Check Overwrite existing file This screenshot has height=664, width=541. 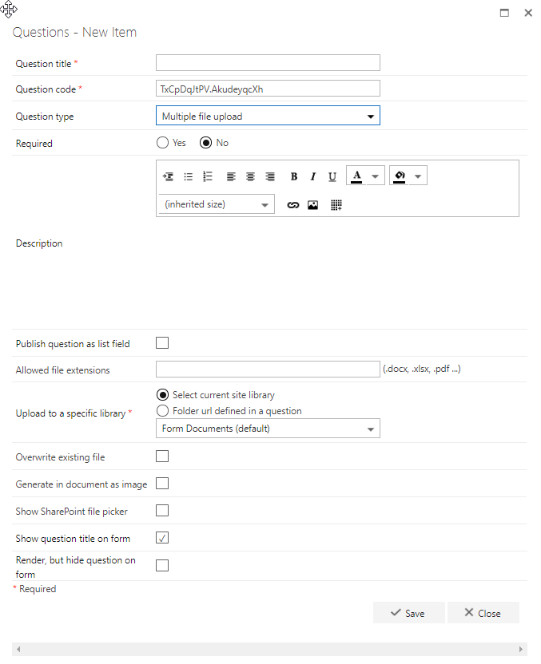click(162, 456)
